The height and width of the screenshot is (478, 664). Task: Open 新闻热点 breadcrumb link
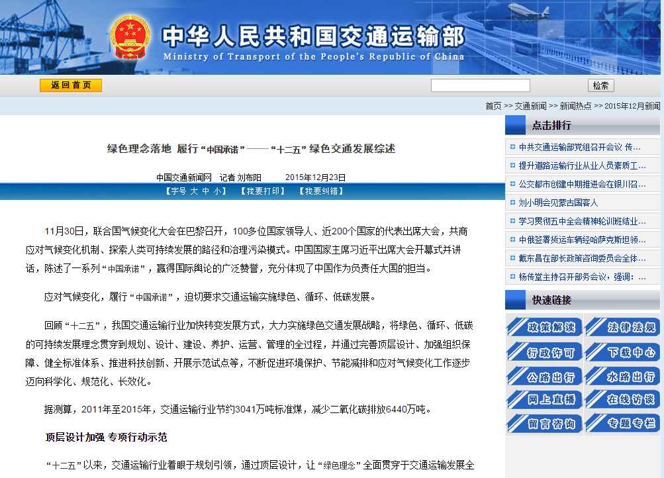coord(575,106)
